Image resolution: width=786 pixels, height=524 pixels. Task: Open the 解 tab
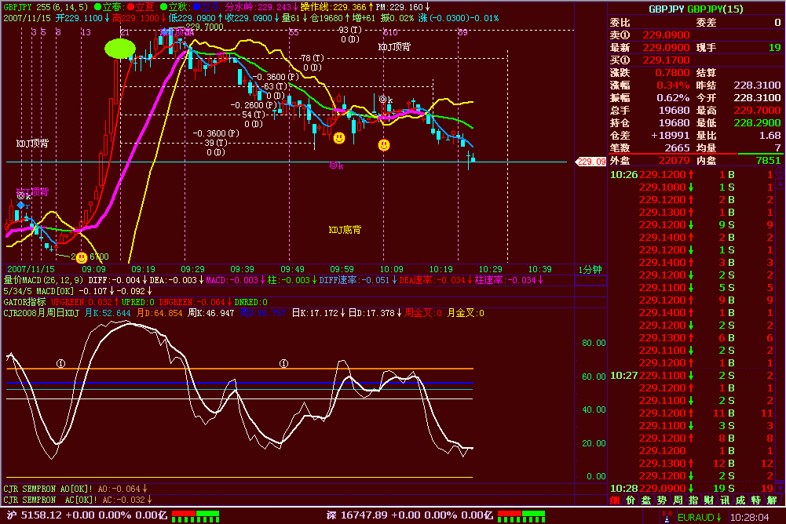coord(772,500)
